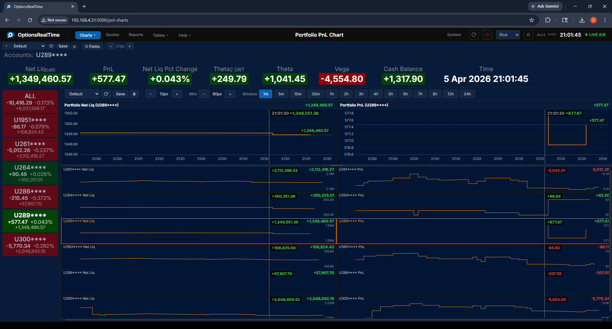The image size is (612, 329).
Task: Select the 12h window interval
Action: pyautogui.click(x=451, y=94)
